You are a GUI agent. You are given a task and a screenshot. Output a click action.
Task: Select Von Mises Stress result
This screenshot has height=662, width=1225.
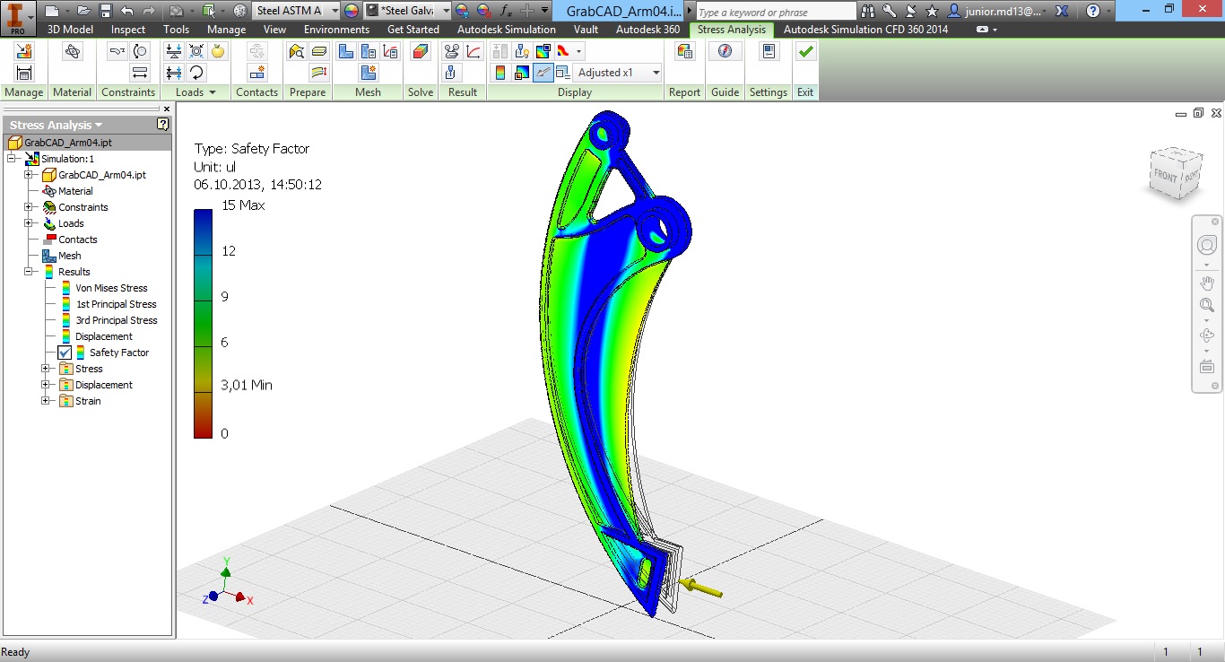tap(111, 288)
